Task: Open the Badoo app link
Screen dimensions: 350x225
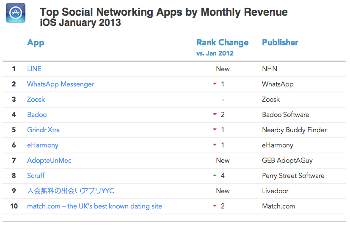Action: point(37,115)
